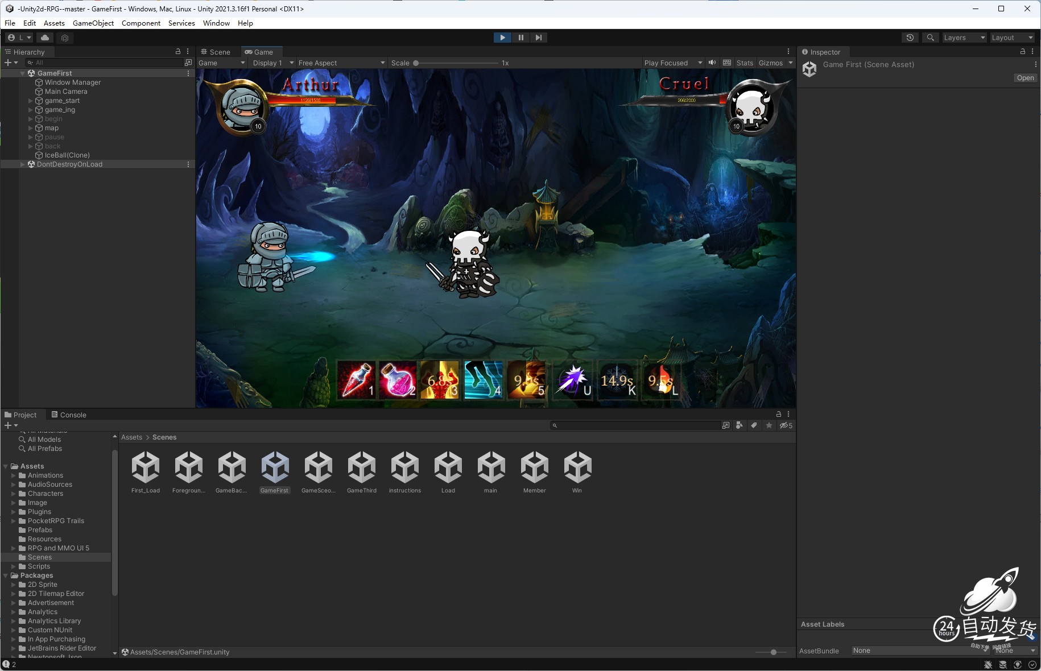Switch to the Console tab

click(69, 415)
